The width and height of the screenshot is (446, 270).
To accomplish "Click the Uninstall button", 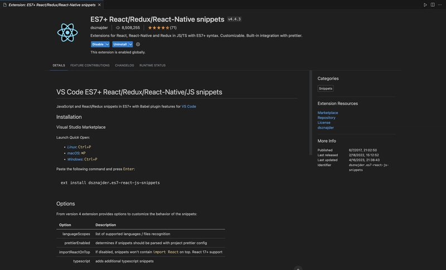I will 120,45.
